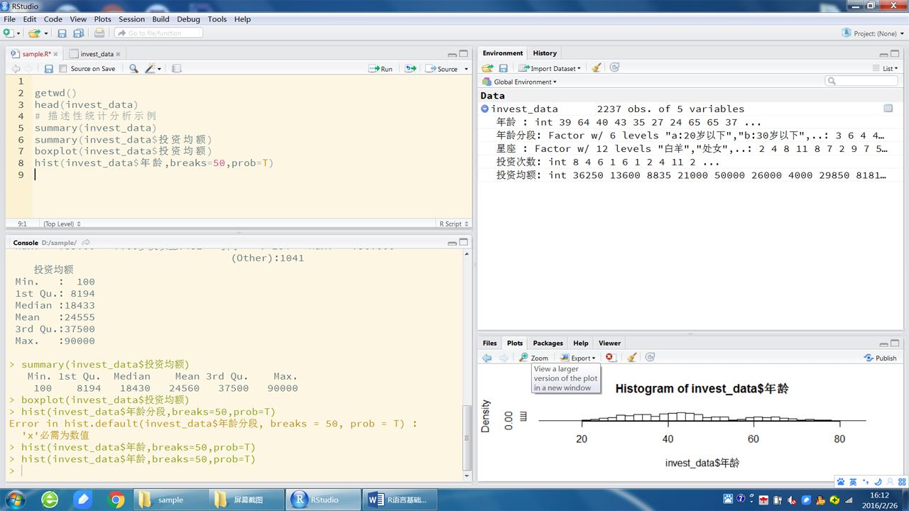Save current document from main toolbar

point(62,33)
